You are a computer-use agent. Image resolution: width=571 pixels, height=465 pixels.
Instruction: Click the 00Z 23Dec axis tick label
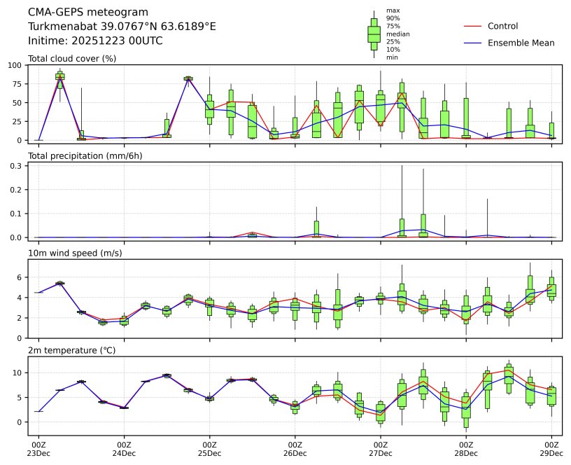coord(38,448)
